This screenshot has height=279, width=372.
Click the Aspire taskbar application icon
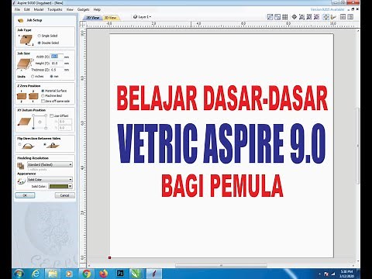point(154,274)
